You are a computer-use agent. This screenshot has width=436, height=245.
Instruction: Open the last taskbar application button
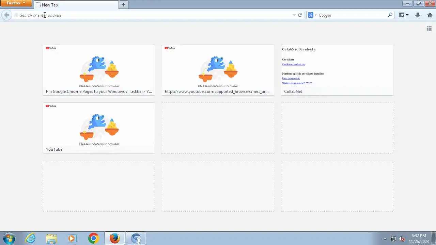coord(136,238)
